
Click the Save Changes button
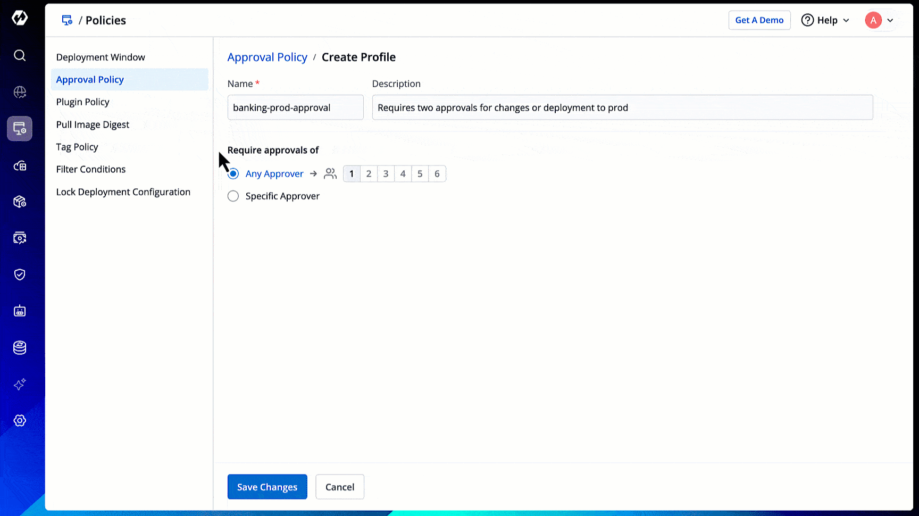click(x=267, y=487)
